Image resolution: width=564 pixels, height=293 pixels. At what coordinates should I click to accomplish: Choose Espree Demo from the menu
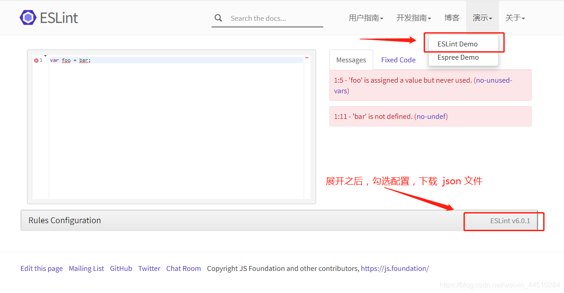[x=458, y=57]
